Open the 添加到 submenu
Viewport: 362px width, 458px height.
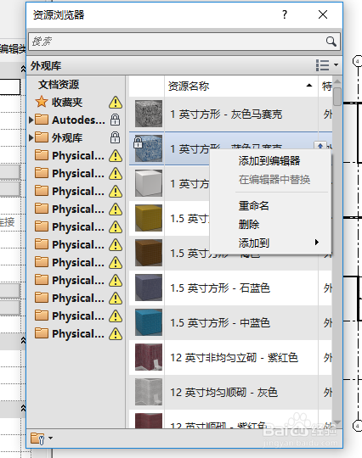click(271, 243)
